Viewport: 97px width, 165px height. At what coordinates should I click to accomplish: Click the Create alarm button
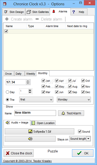[19, 19]
